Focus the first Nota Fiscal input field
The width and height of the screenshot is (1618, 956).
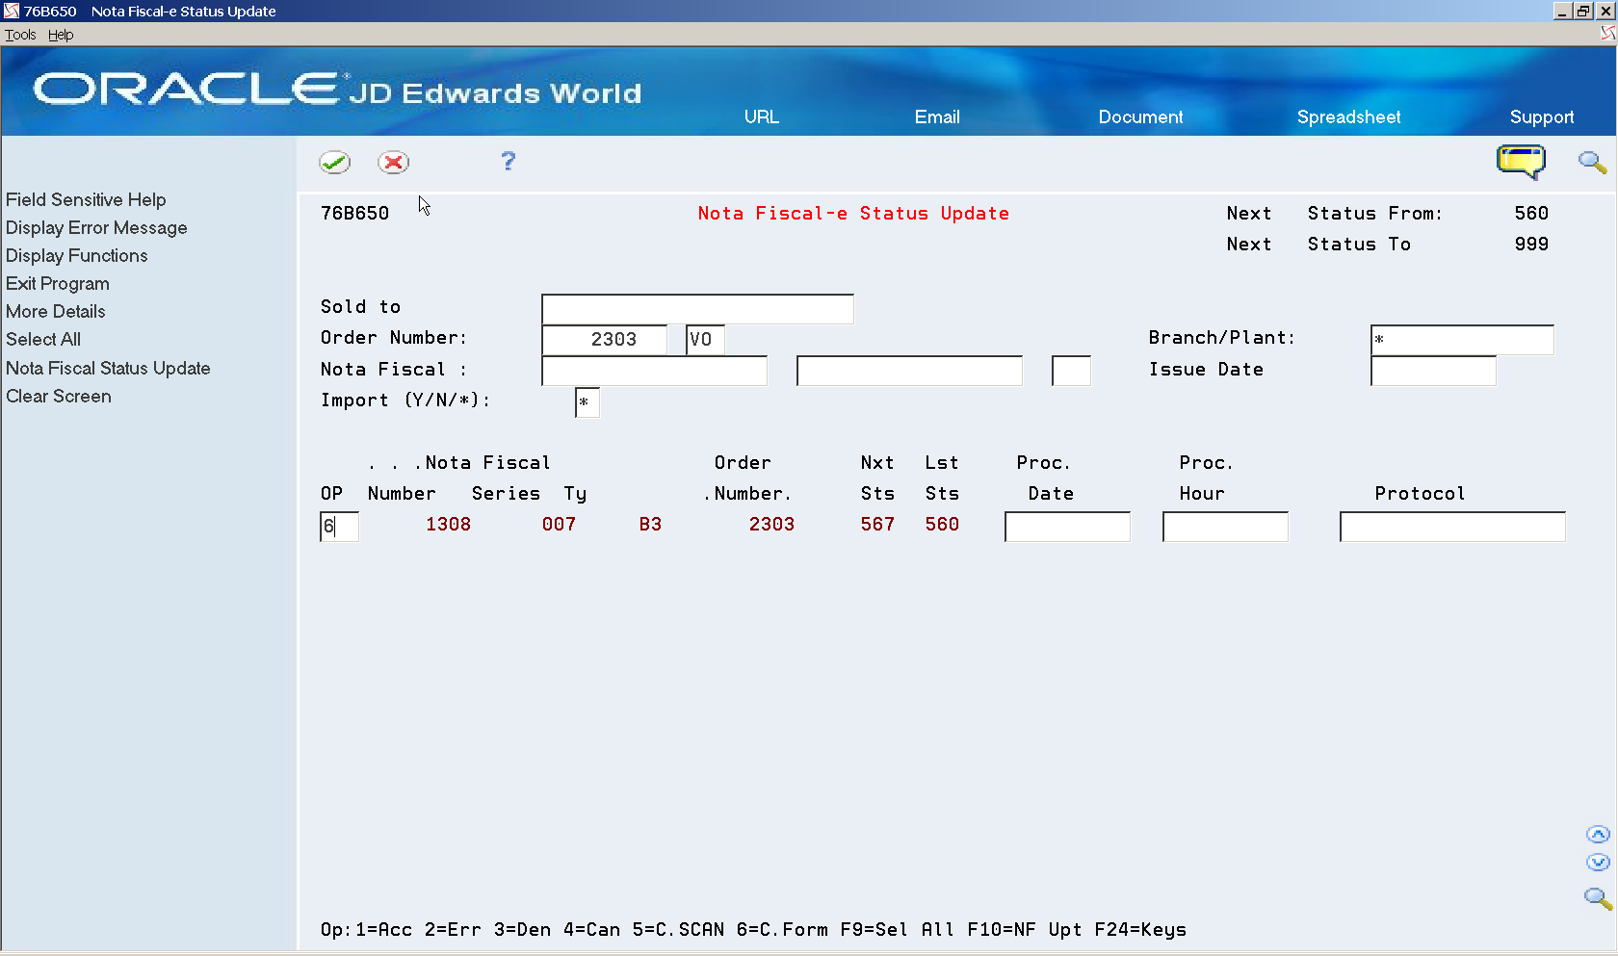point(655,371)
